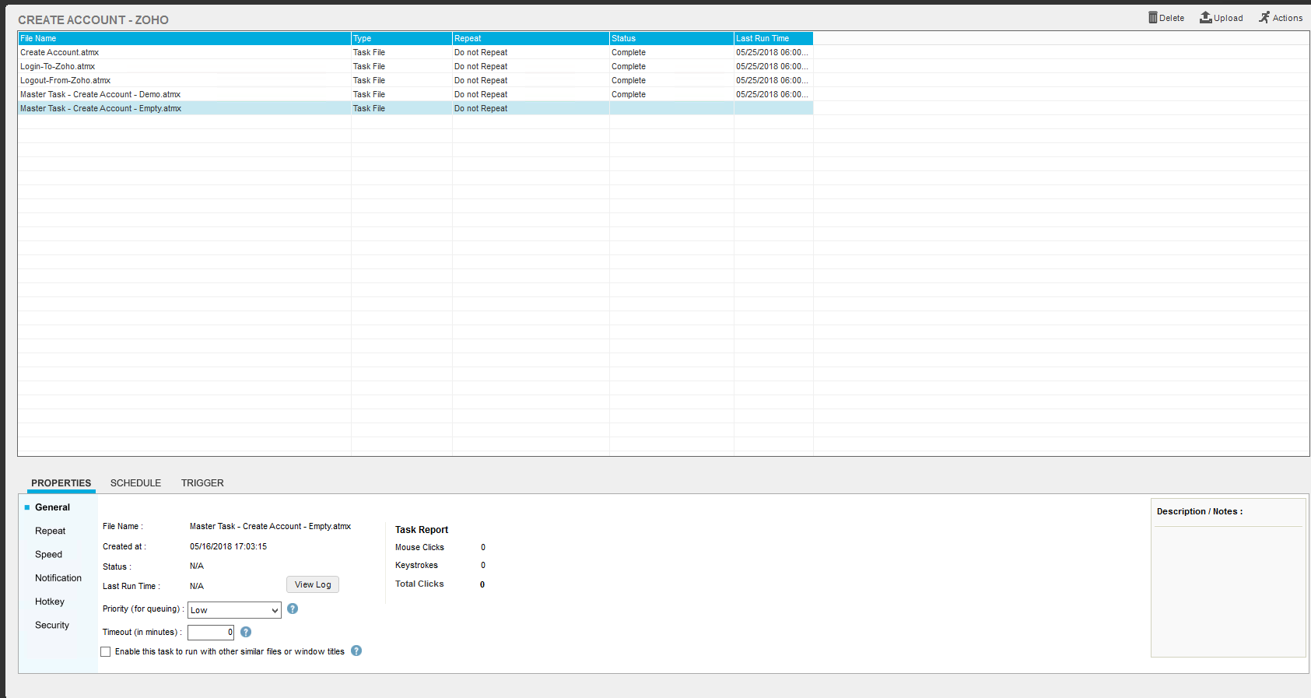
Task: Click Do not Repeat cell of Login-To-Zoho.atmx
Action: 481,66
